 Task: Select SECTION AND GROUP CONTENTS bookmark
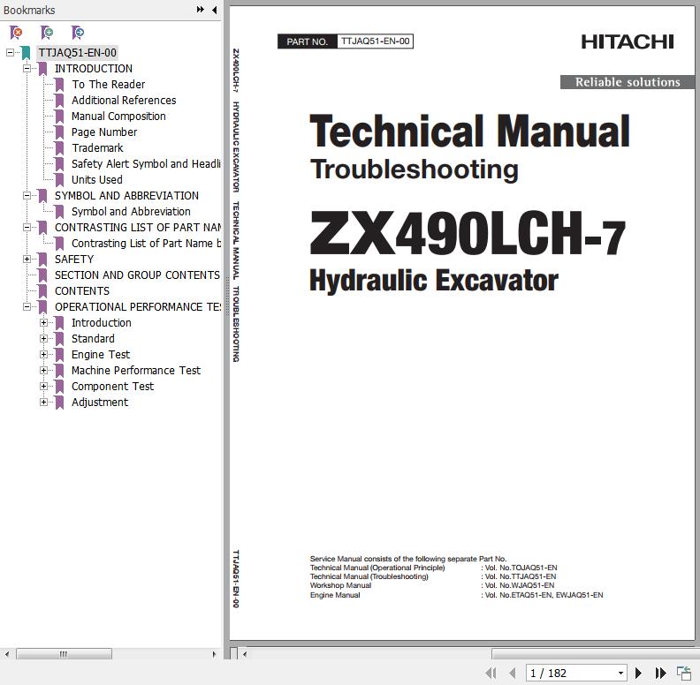point(137,275)
